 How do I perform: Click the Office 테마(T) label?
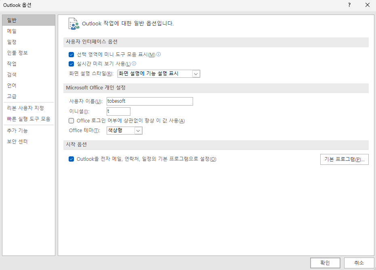pos(84,131)
